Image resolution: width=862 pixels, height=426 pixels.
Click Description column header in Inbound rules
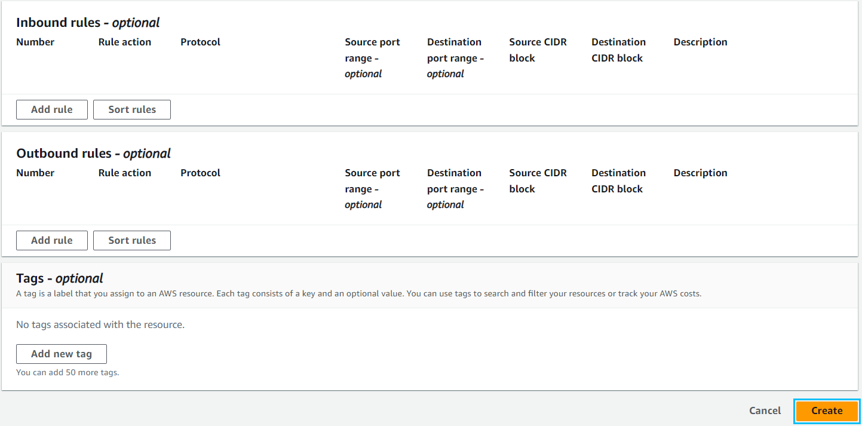701,42
